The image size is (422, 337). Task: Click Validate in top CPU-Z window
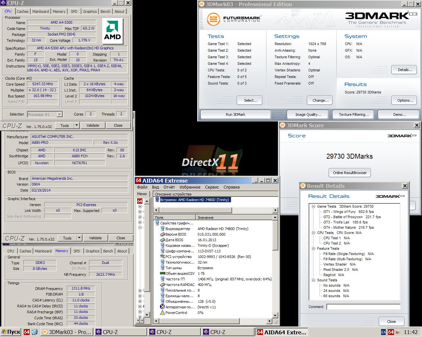(93, 125)
